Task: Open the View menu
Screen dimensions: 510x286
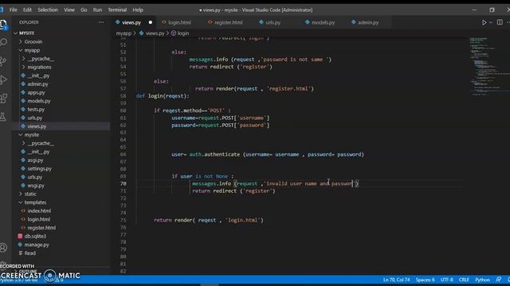Action: click(x=69, y=10)
